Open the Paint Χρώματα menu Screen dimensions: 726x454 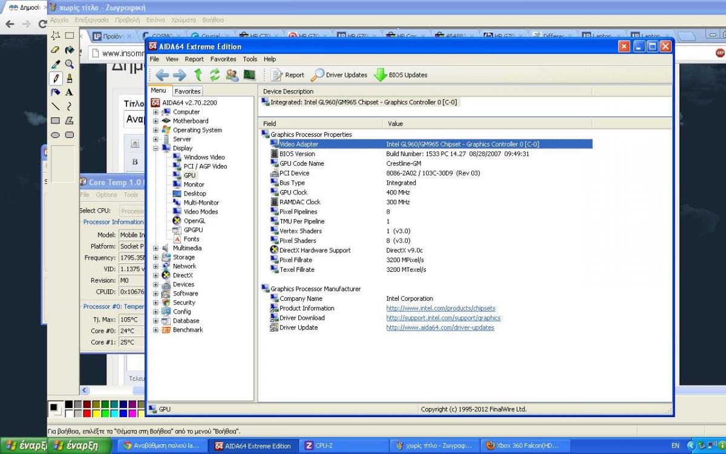pyautogui.click(x=183, y=20)
